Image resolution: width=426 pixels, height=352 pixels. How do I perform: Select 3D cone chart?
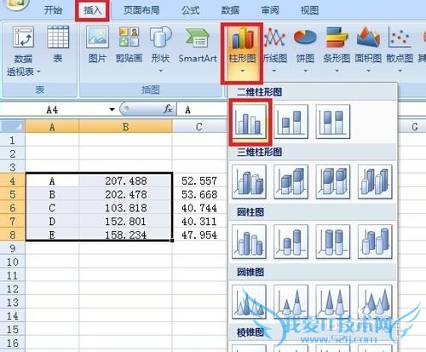(x=375, y=302)
